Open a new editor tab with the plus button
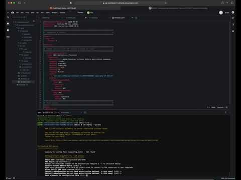 tap(136, 17)
